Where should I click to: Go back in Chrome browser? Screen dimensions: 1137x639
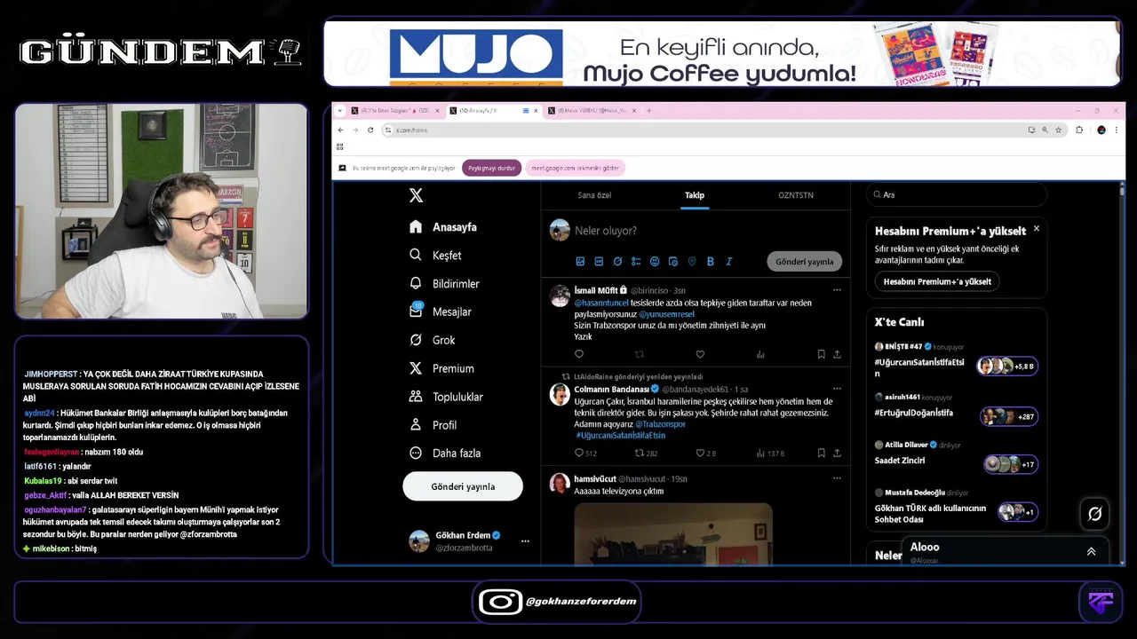click(340, 130)
